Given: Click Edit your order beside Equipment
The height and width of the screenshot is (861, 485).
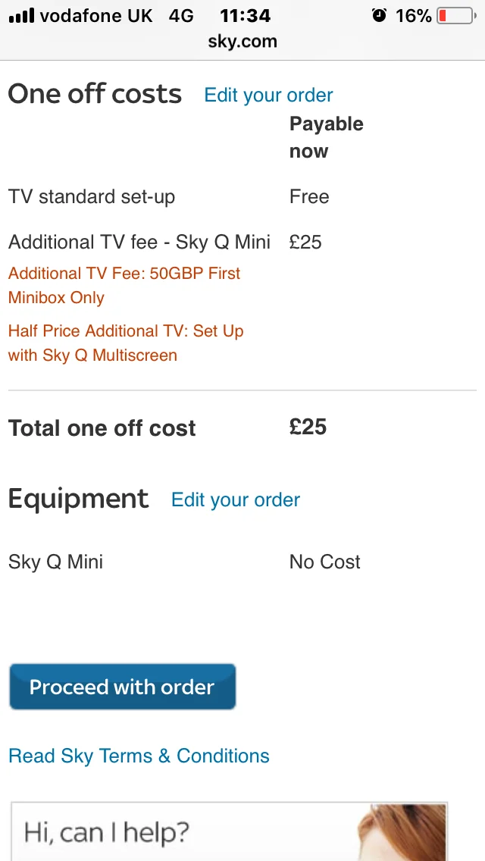Looking at the screenshot, I should click(x=236, y=499).
